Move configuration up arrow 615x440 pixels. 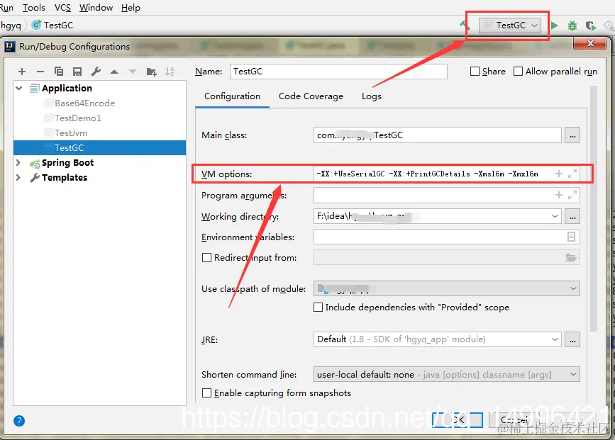[x=114, y=72]
